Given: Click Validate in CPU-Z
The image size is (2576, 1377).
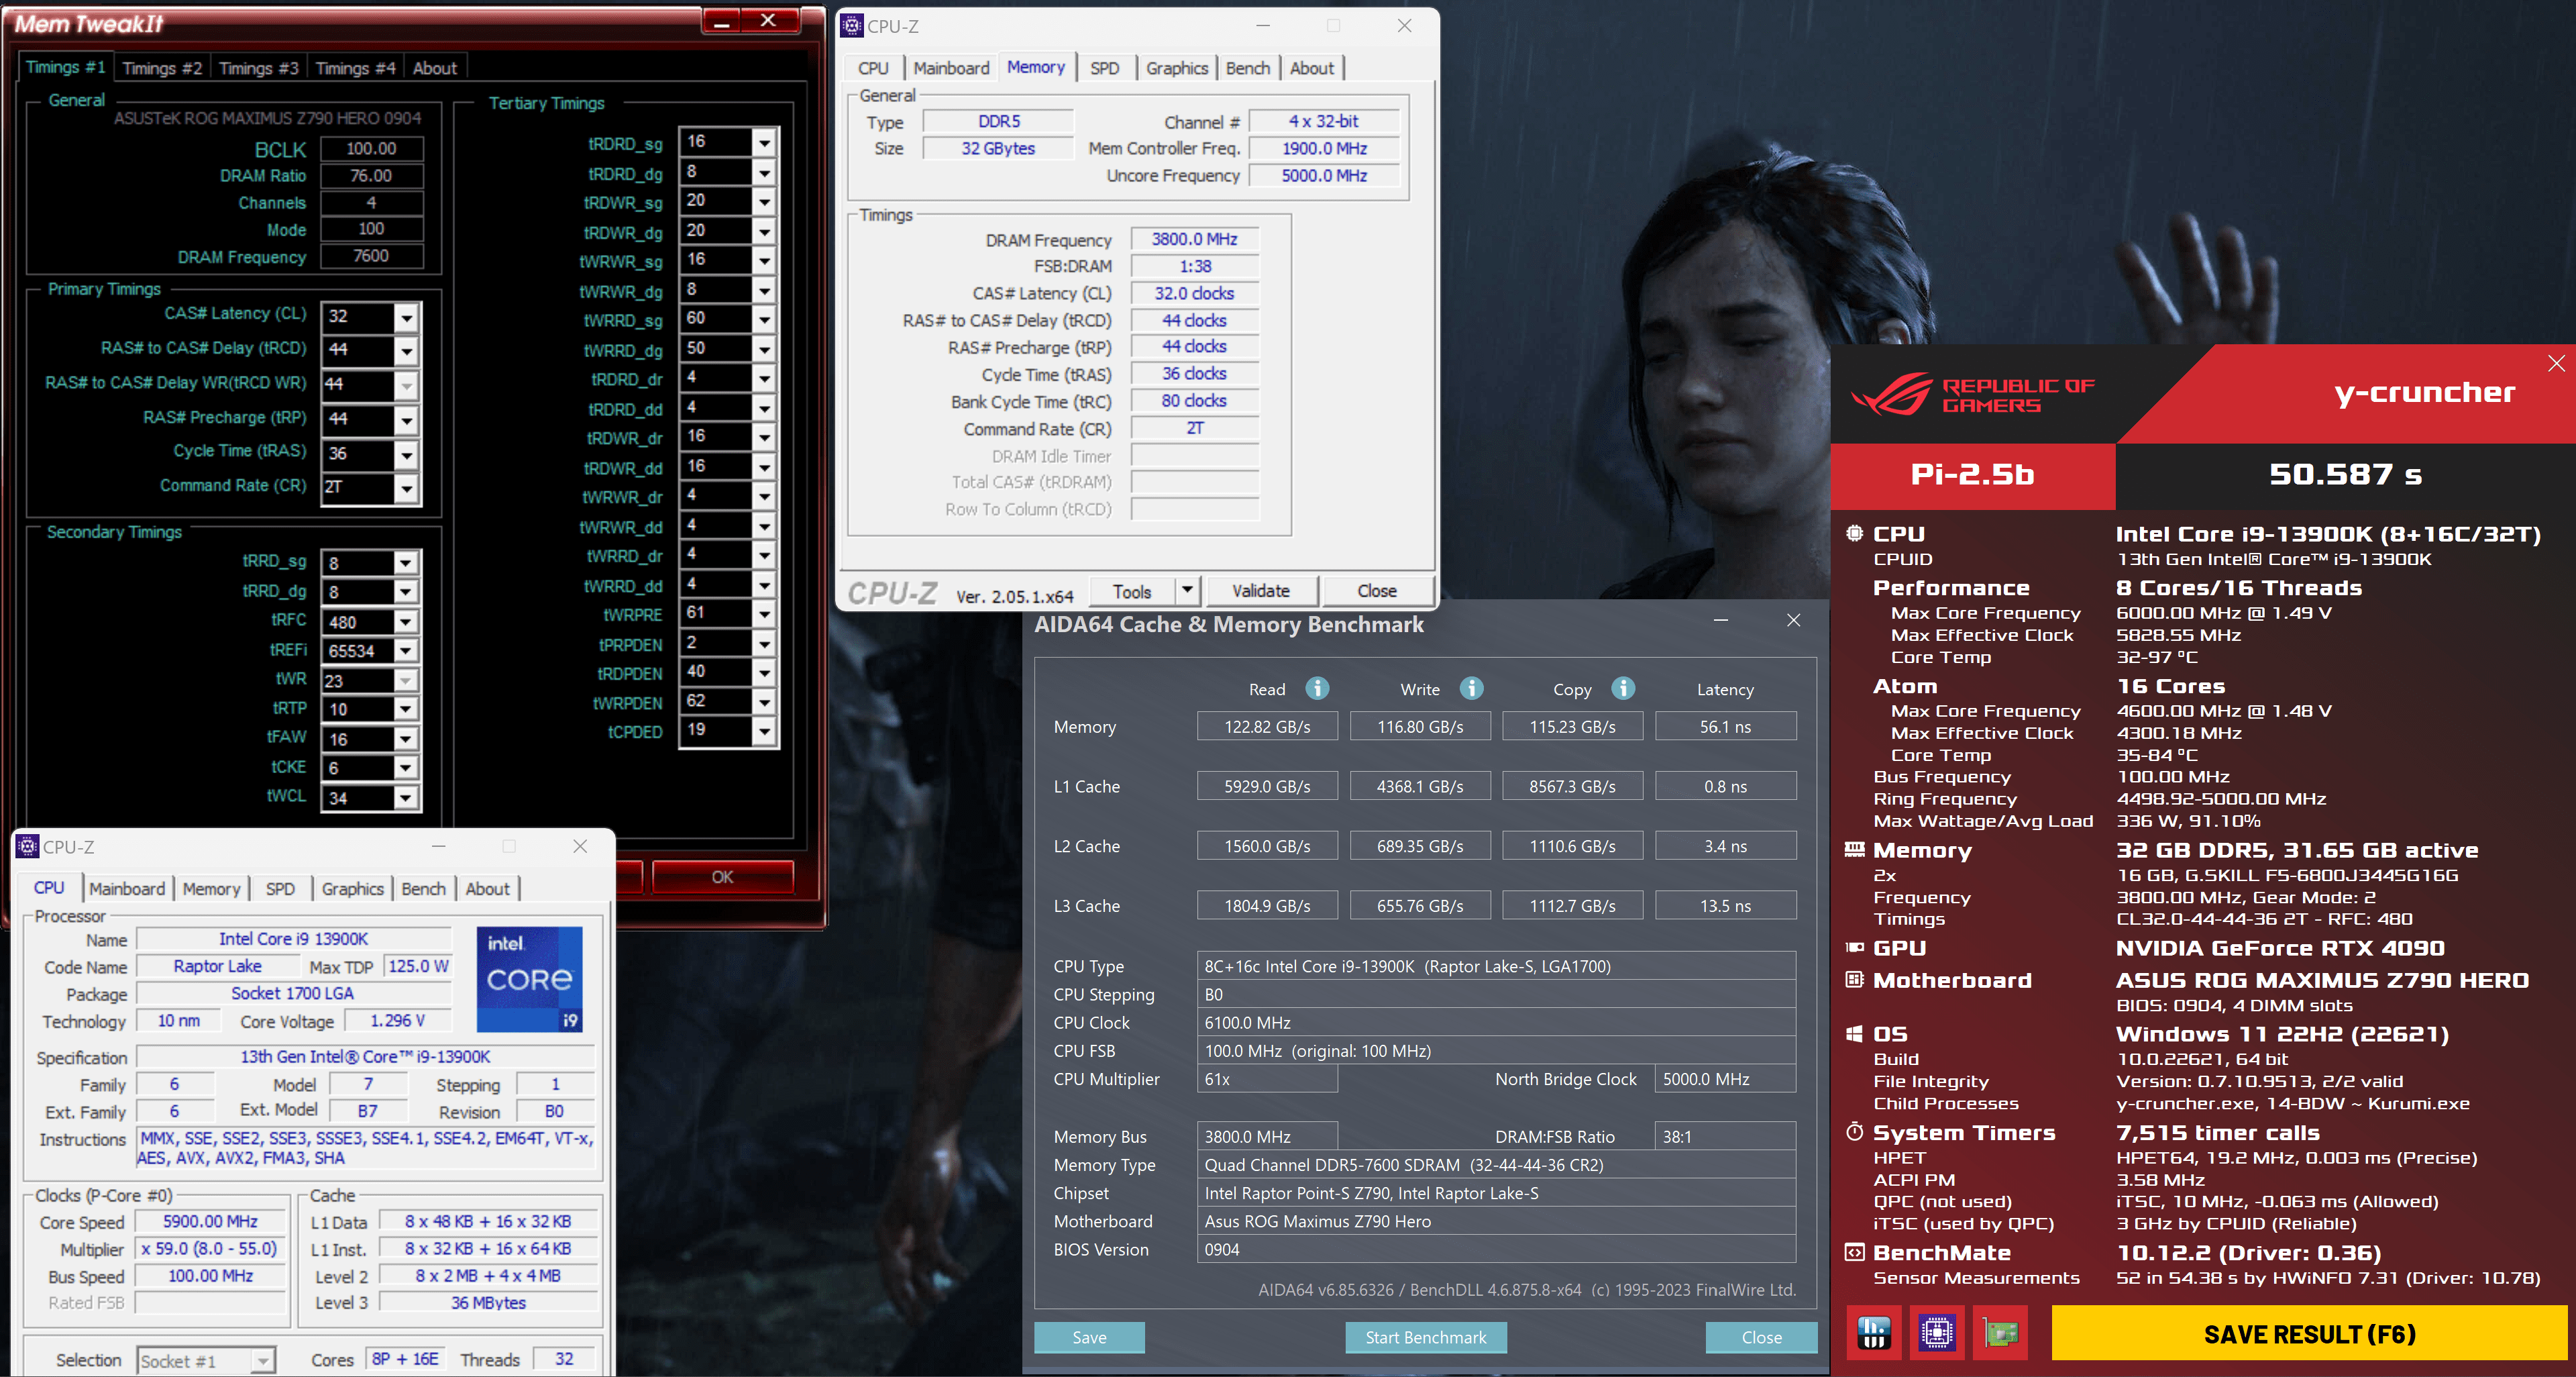Looking at the screenshot, I should pyautogui.click(x=1261, y=591).
